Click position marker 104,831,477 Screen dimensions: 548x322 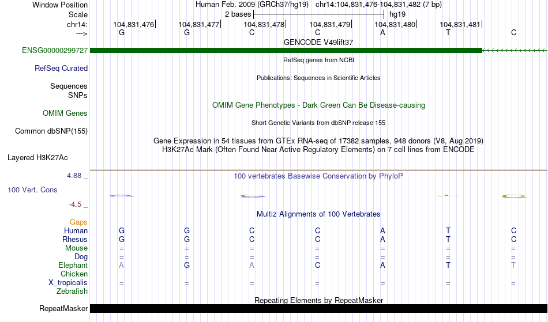pos(199,24)
